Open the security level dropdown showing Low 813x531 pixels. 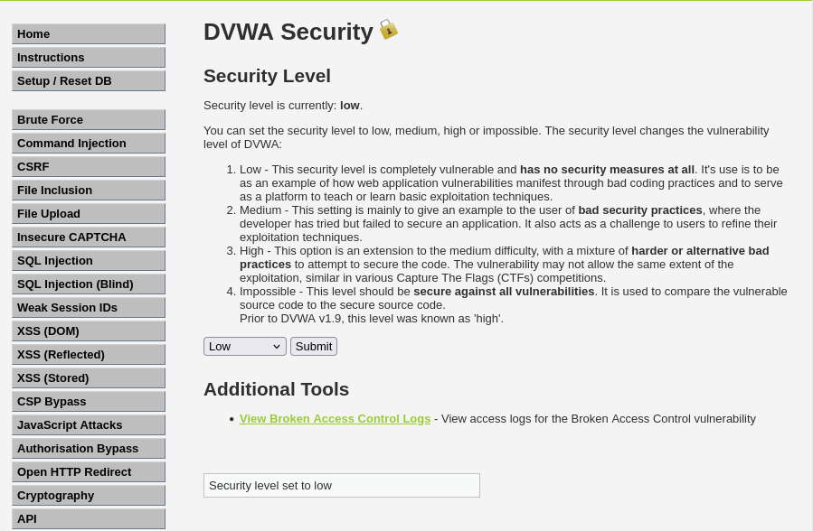pos(245,346)
